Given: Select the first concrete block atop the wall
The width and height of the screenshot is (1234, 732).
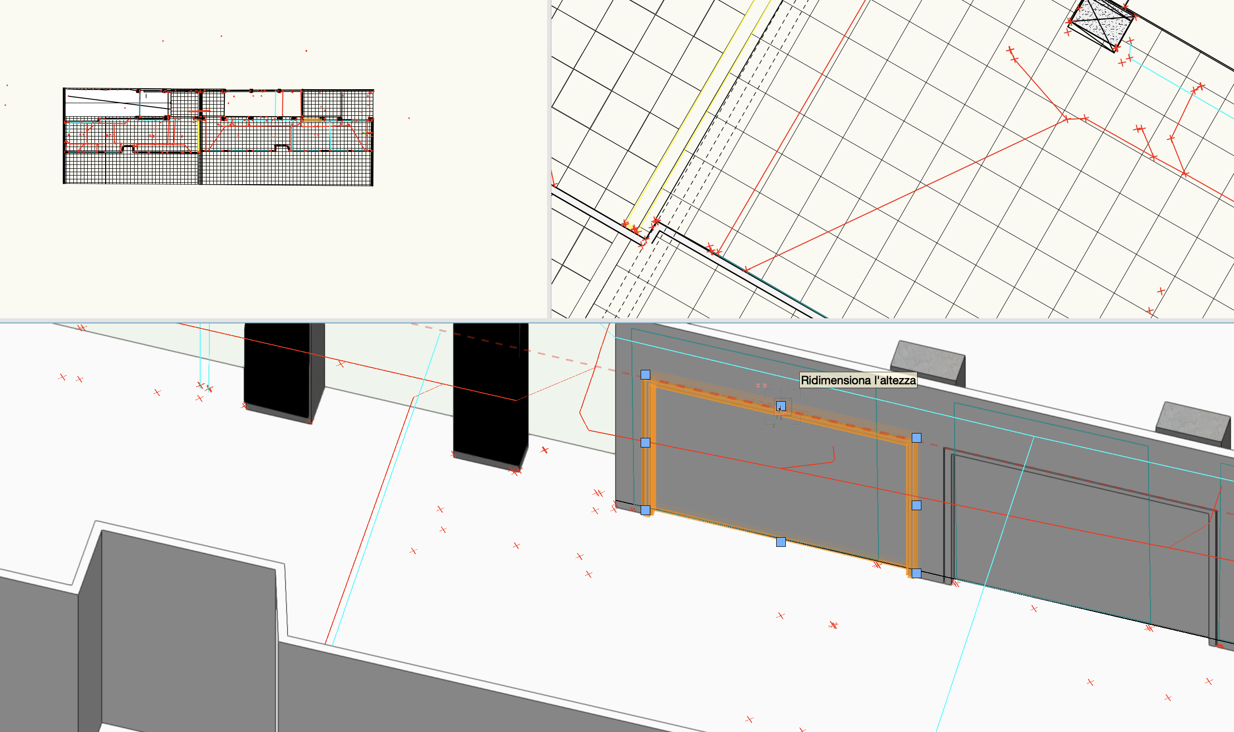Looking at the screenshot, I should [927, 360].
